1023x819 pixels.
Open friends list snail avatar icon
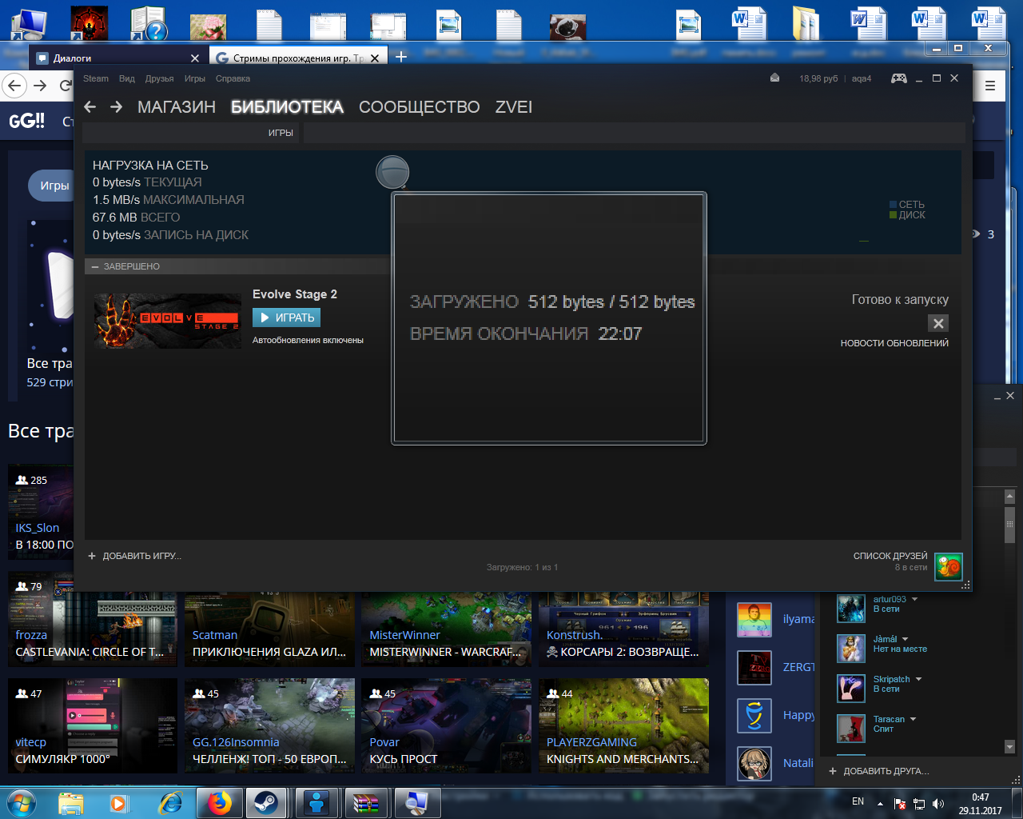pyautogui.click(x=949, y=566)
